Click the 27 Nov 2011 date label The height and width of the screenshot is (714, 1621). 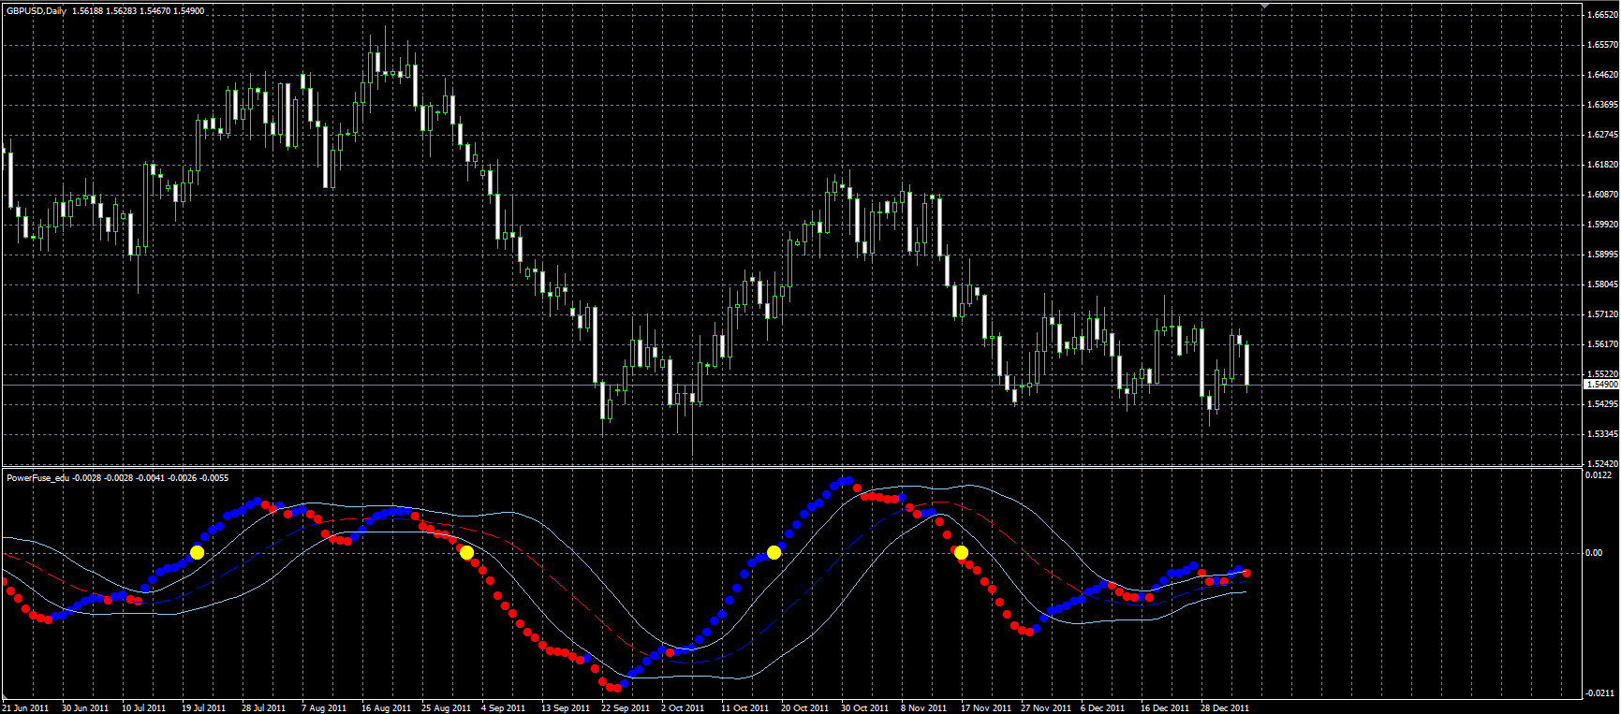click(x=1046, y=708)
